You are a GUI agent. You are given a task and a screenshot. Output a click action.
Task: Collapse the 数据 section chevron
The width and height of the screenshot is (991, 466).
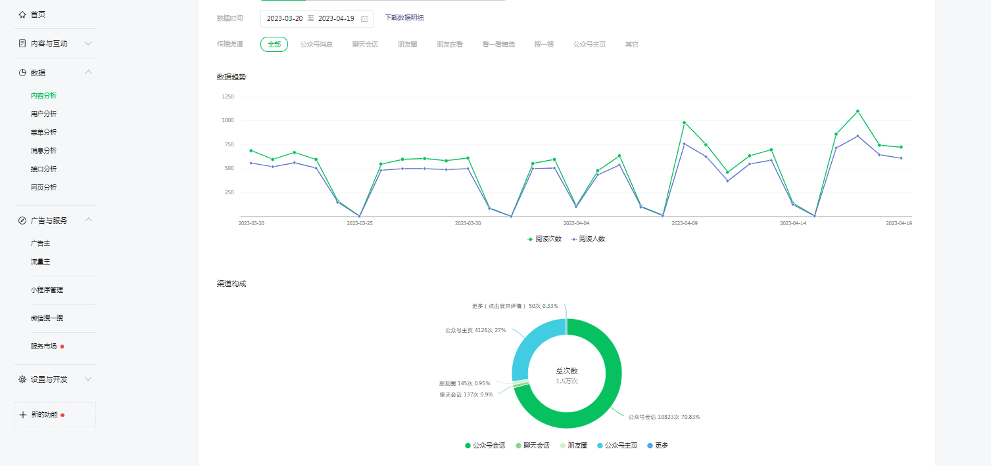tap(89, 72)
